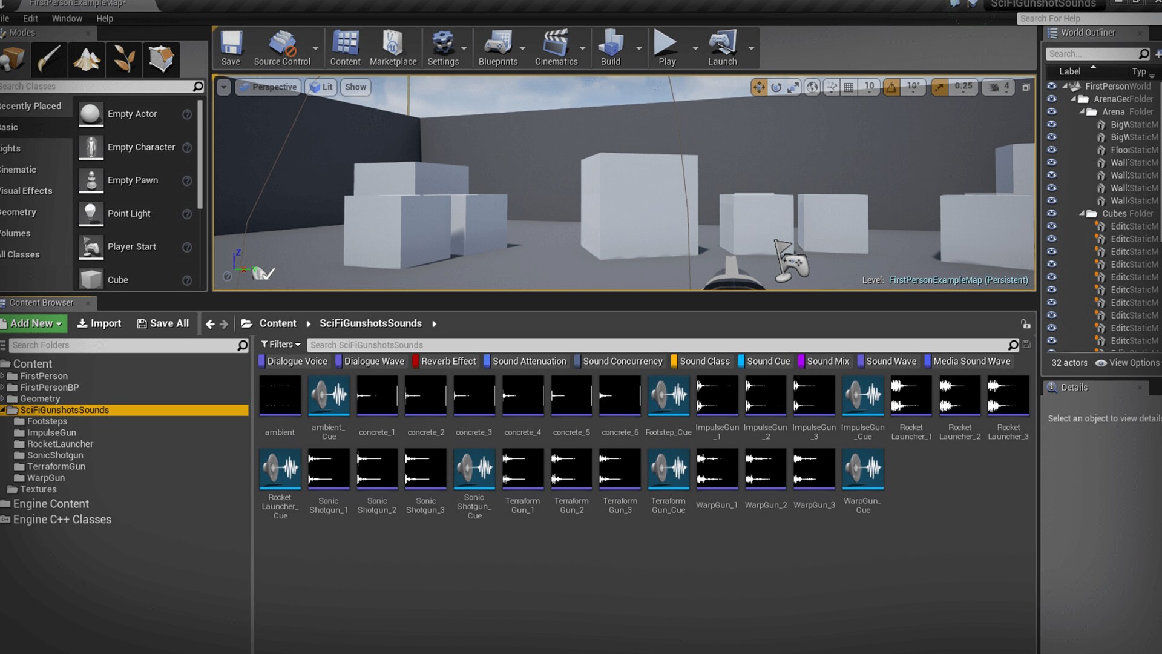
Task: Collapse the Cubes folder in outliner
Action: [x=1082, y=213]
